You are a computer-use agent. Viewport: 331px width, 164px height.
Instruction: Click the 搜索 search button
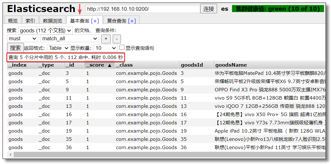pyautogui.click(x=15, y=48)
